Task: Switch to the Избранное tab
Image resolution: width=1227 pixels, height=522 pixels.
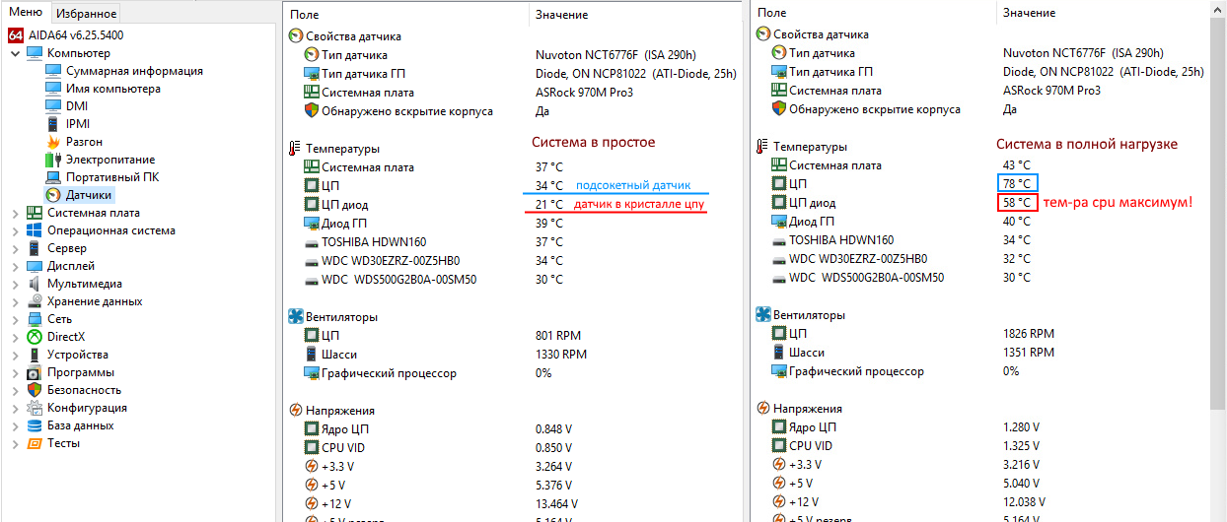Action: click(x=87, y=13)
